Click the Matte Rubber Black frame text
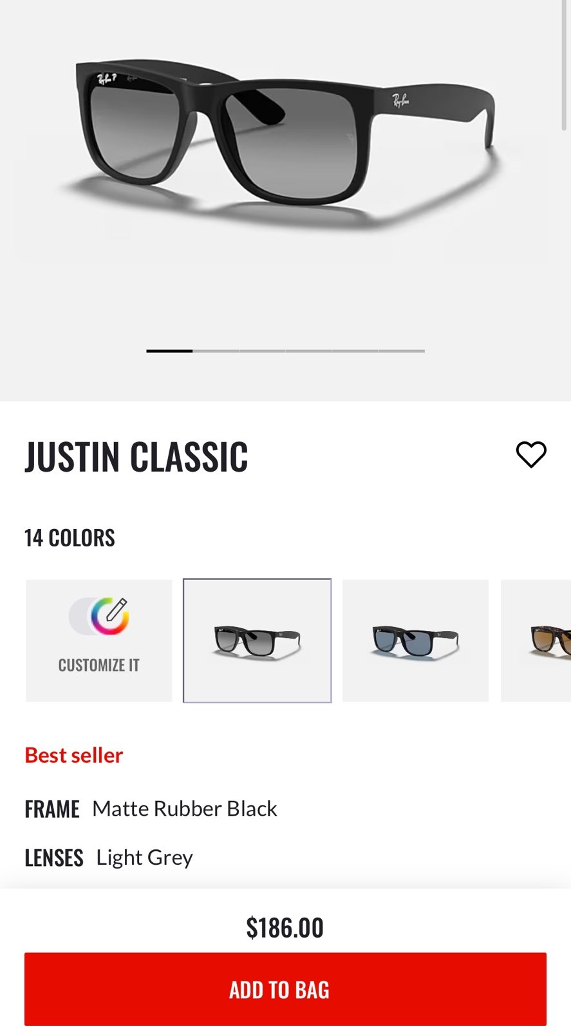 tap(185, 809)
